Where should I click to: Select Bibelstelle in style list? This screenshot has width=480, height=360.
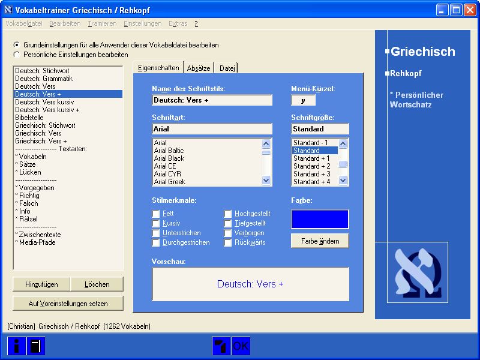(x=68, y=118)
